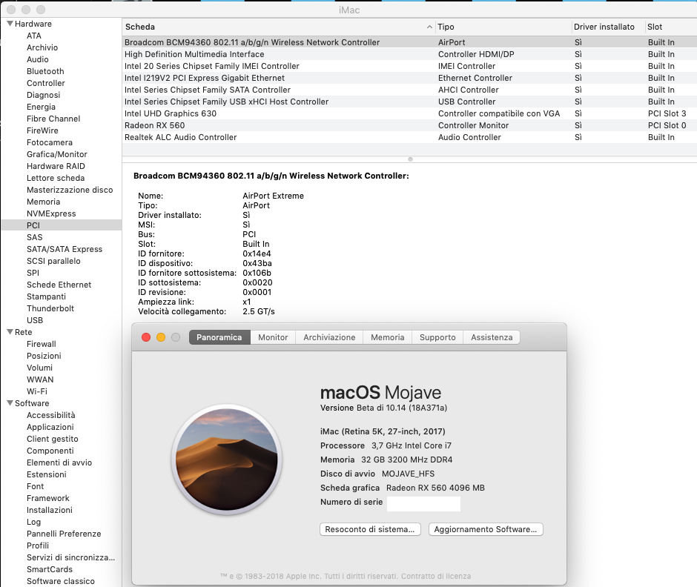Viewport: 697px width, 587px height.
Task: Select Archivio in the sidebar
Action: point(42,47)
